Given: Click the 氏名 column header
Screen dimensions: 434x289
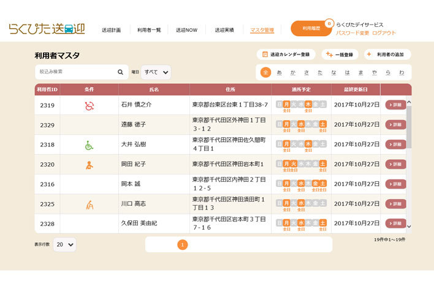Looking at the screenshot, I should 154,89.
